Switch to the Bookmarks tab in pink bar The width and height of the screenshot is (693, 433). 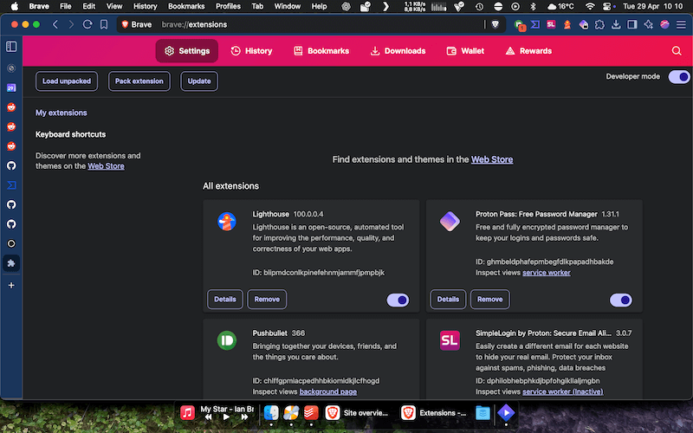click(321, 51)
